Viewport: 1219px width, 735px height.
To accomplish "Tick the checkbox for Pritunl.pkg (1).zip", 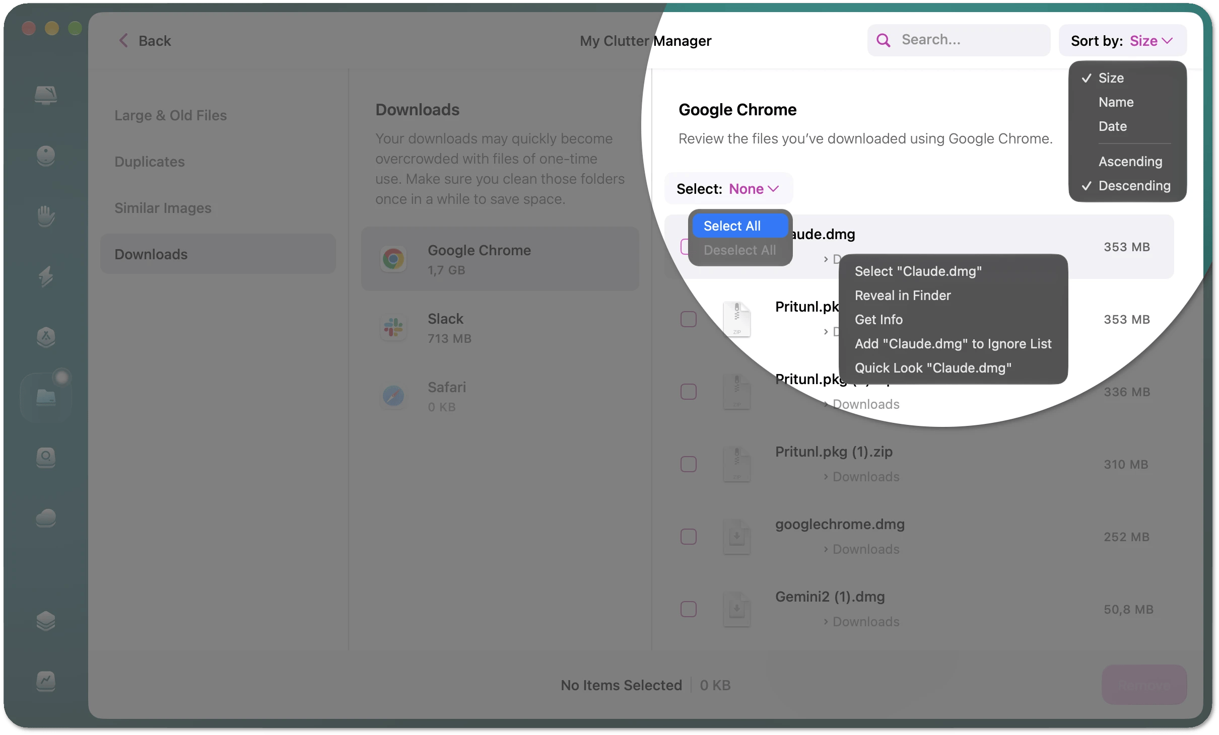I will 689,464.
